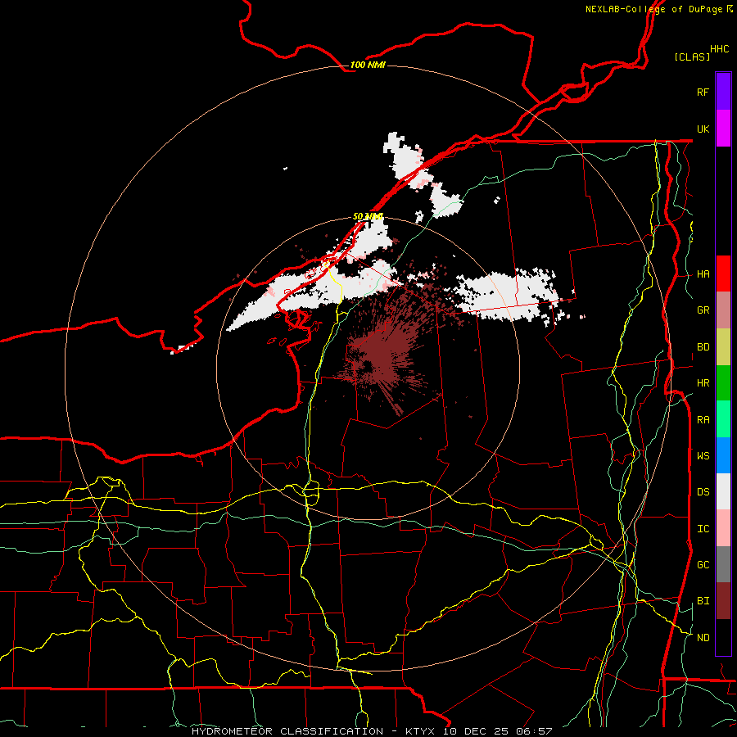Click the RA light green legend swatch
737x737 pixels.
click(x=723, y=419)
